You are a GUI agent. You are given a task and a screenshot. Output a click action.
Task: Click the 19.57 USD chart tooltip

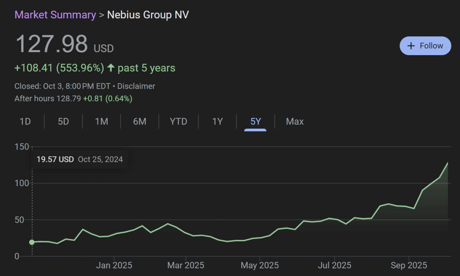tap(80, 159)
